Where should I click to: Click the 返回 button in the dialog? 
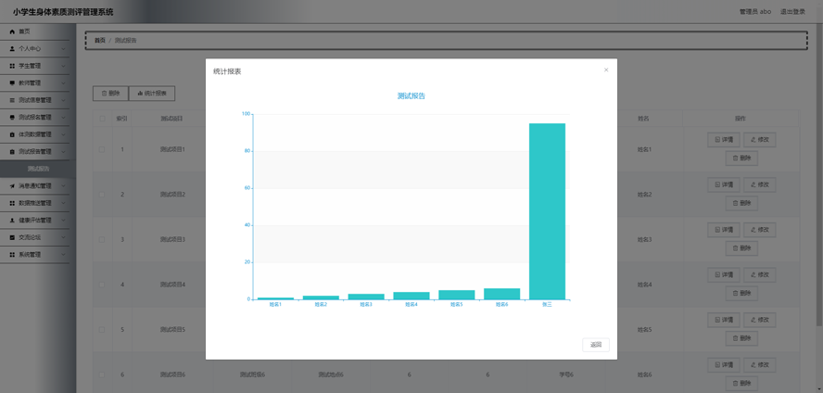[596, 345]
